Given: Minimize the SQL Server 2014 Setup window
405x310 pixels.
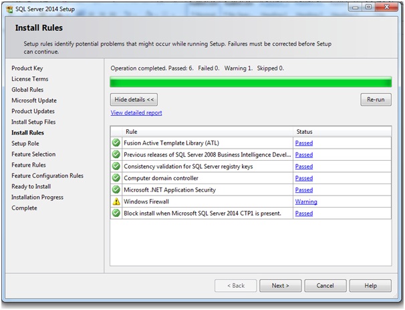Looking at the screenshot, I should click(x=355, y=7).
